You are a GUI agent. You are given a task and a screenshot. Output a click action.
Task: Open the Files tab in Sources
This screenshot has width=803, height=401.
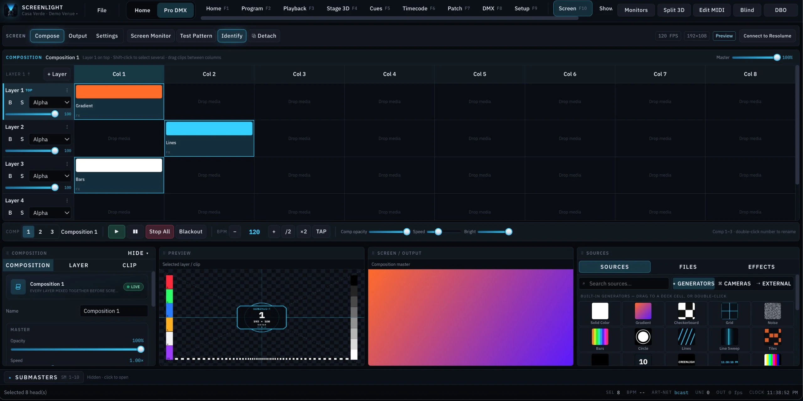688,267
